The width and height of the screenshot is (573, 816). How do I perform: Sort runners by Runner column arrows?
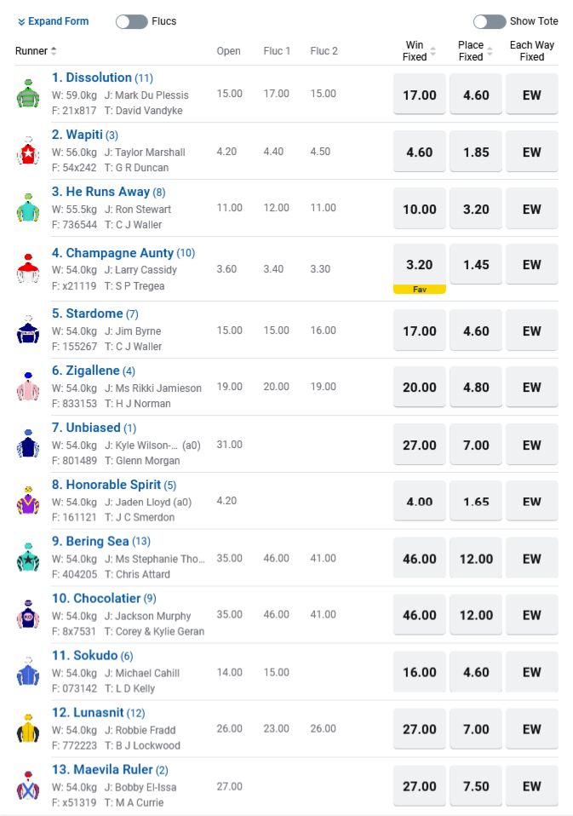(x=54, y=51)
